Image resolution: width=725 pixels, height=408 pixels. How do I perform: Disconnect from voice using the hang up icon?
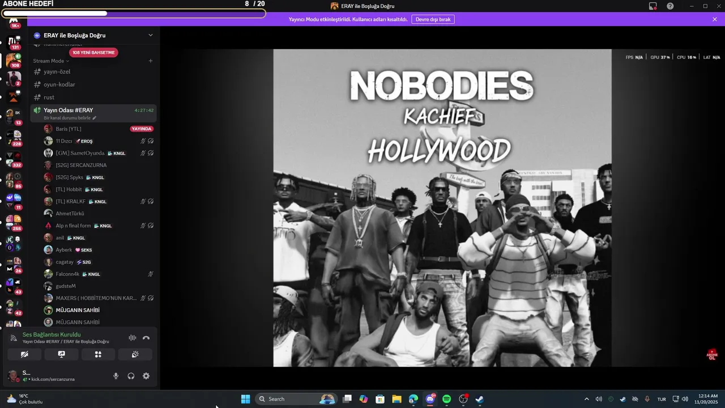click(x=146, y=338)
